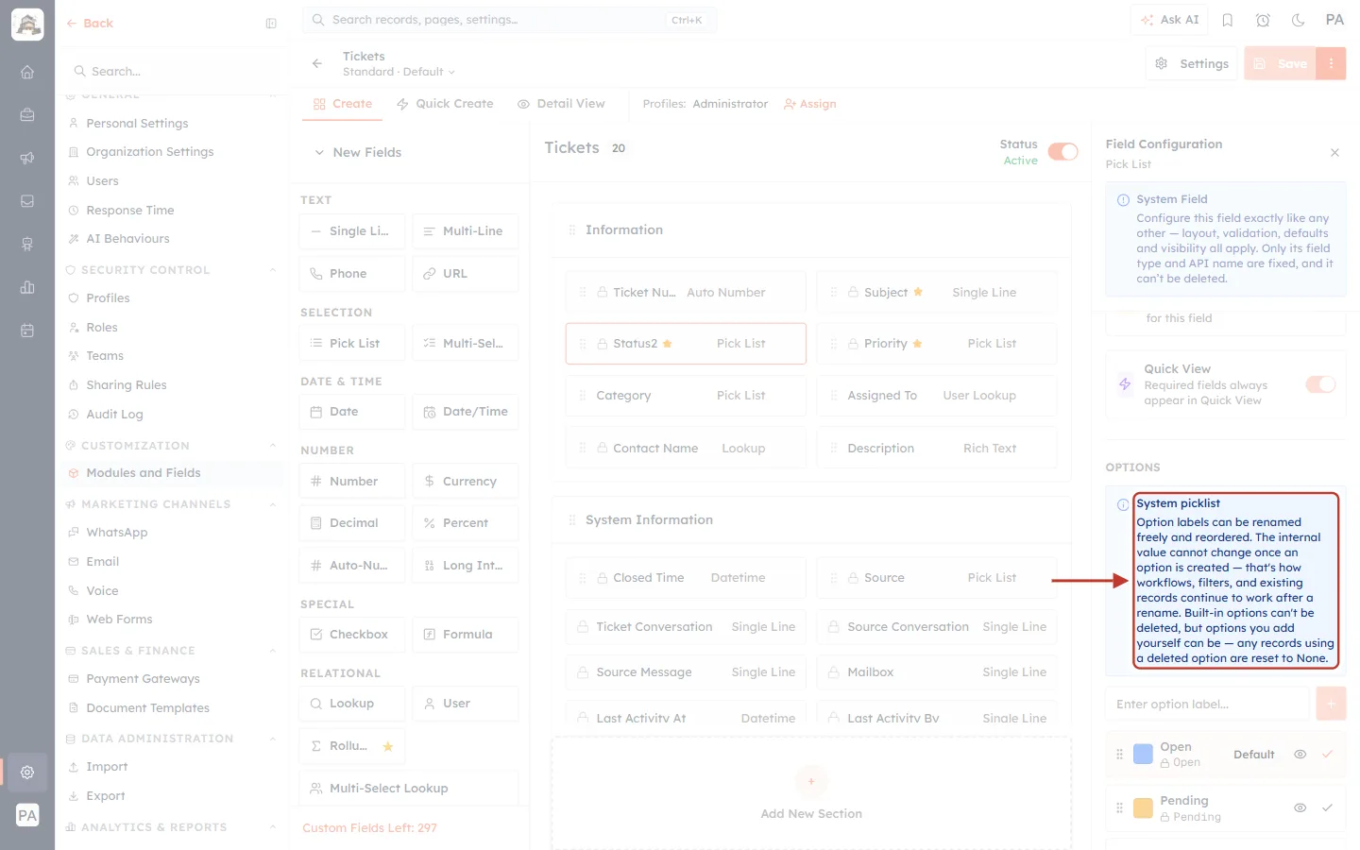Switch to the Detail View tab
Image resolution: width=1360 pixels, height=850 pixels.
click(561, 104)
